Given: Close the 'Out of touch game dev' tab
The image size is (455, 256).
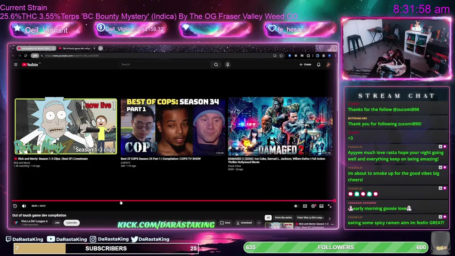Looking at the screenshot, I should (94, 48).
